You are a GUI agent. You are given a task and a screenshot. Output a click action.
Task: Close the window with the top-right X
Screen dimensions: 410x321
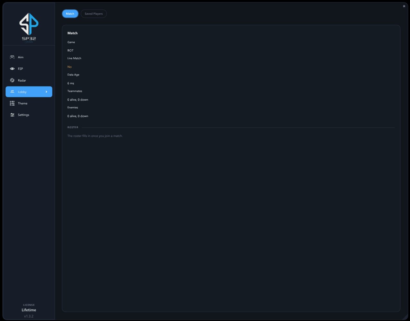click(404, 6)
